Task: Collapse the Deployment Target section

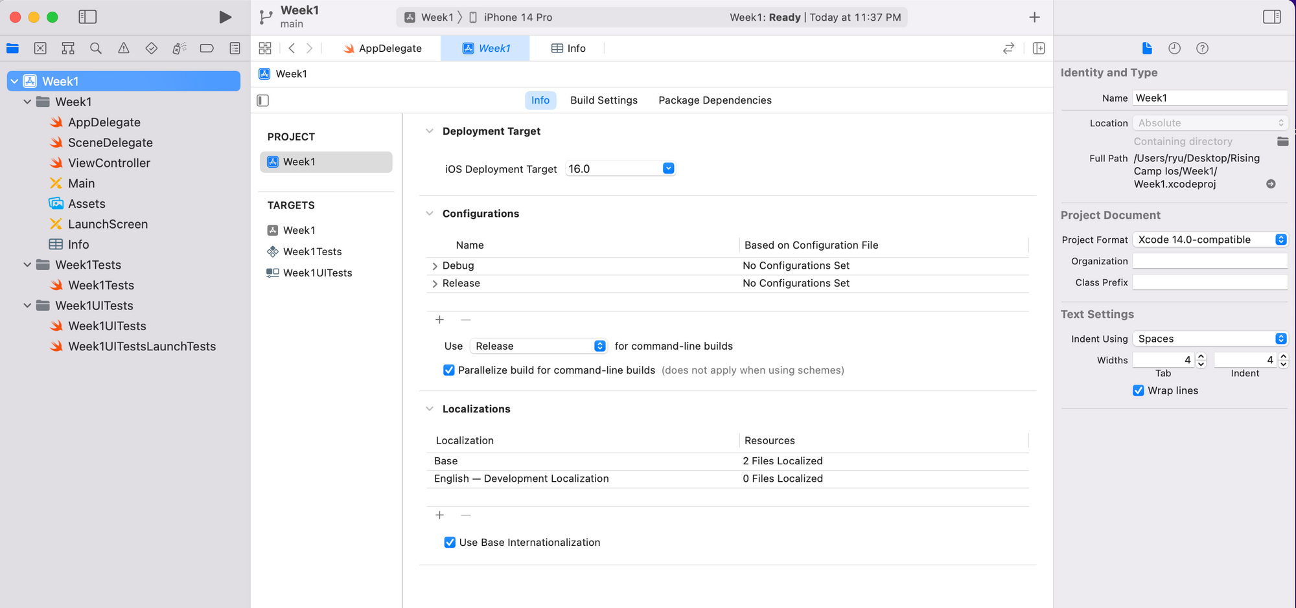Action: pyautogui.click(x=429, y=131)
